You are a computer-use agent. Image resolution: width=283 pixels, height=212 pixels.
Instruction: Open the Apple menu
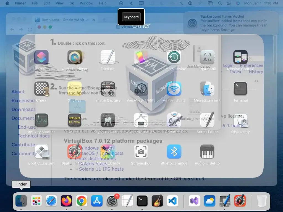pos(7,3)
